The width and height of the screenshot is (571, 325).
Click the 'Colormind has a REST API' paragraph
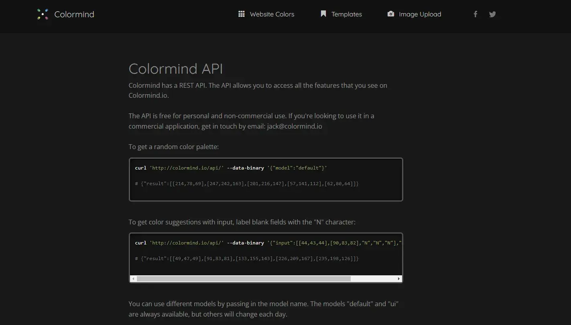pyautogui.click(x=258, y=91)
